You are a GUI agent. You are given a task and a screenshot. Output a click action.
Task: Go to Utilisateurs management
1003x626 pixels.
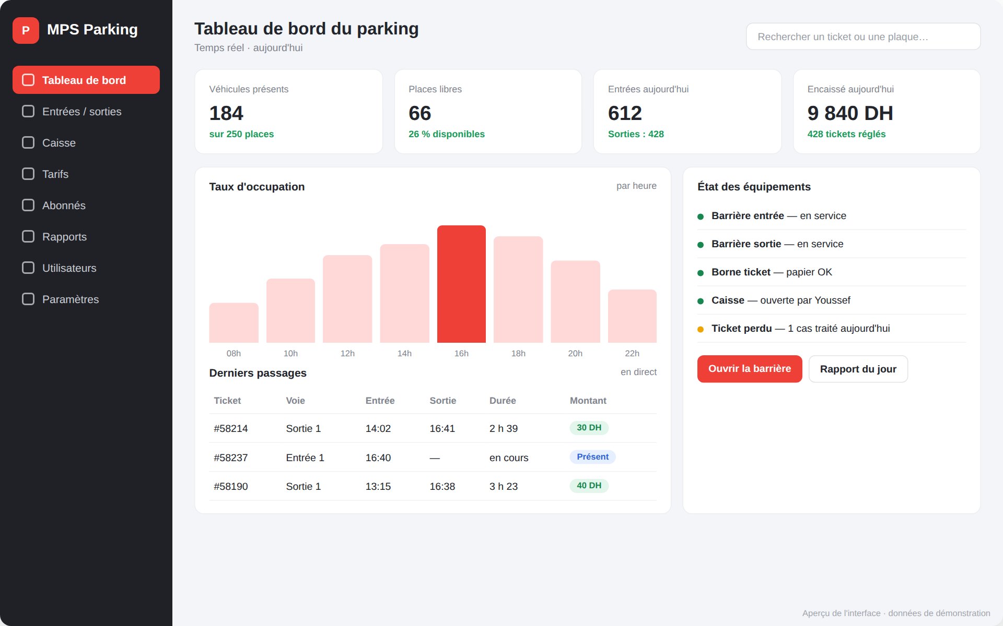[x=86, y=268]
